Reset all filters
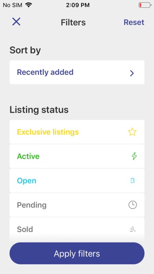Screen dimensions: 154x274 [134, 22]
